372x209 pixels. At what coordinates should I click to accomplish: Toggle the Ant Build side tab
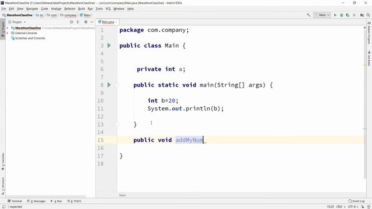(369, 58)
